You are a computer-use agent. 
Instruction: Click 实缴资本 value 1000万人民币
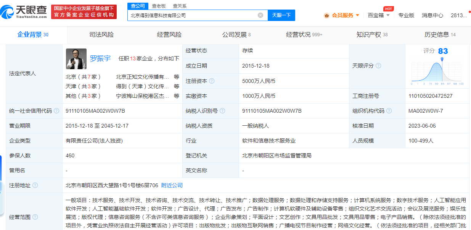[259, 96]
